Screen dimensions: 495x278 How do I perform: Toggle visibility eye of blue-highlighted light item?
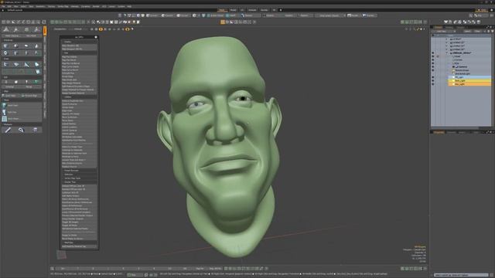click(x=433, y=77)
